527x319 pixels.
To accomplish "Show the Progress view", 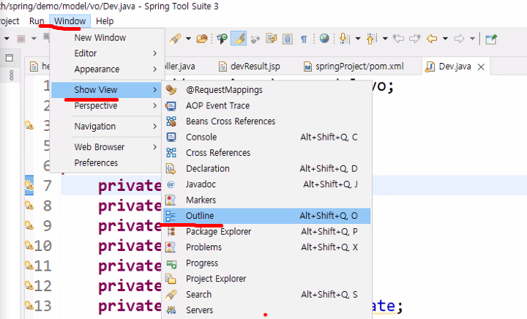I will pos(267,263).
